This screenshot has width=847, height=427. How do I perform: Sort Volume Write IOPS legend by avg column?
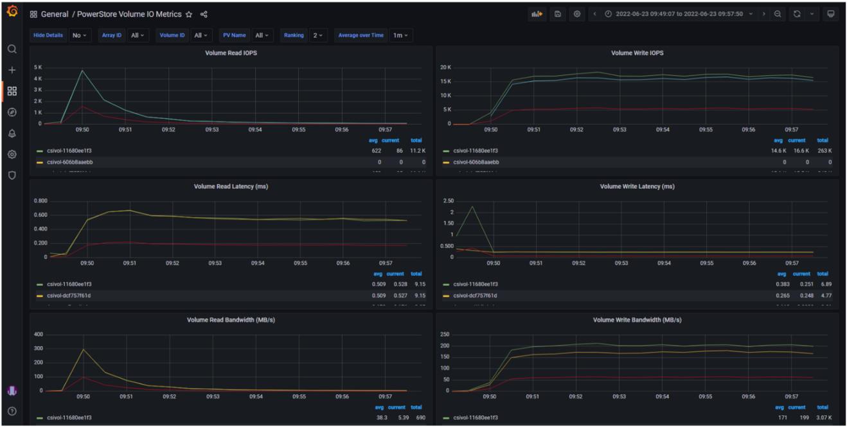(x=780, y=140)
